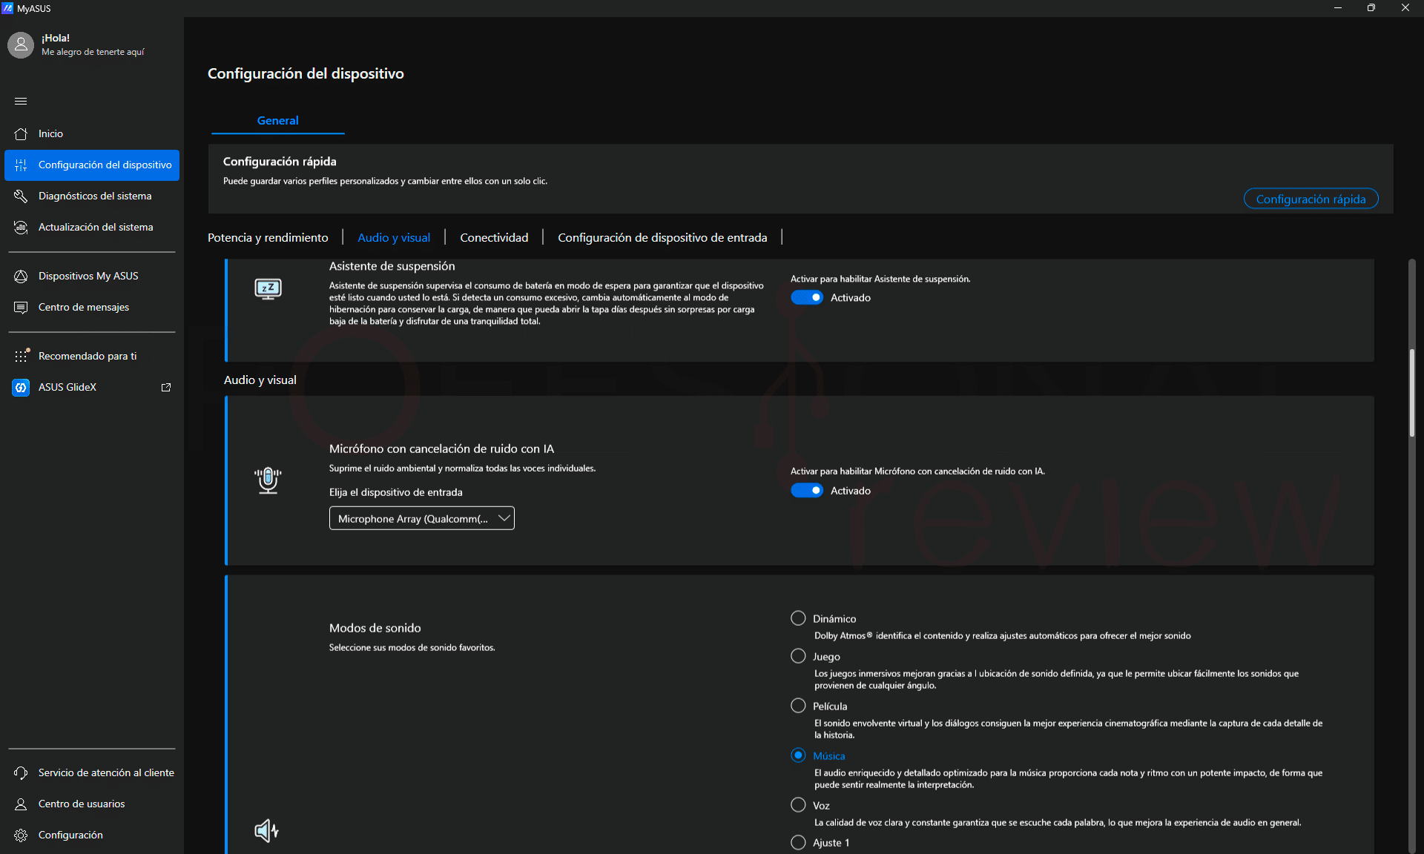The width and height of the screenshot is (1424, 854).
Task: Disable Micrófono con cancelación de ruido toggle
Action: [807, 491]
